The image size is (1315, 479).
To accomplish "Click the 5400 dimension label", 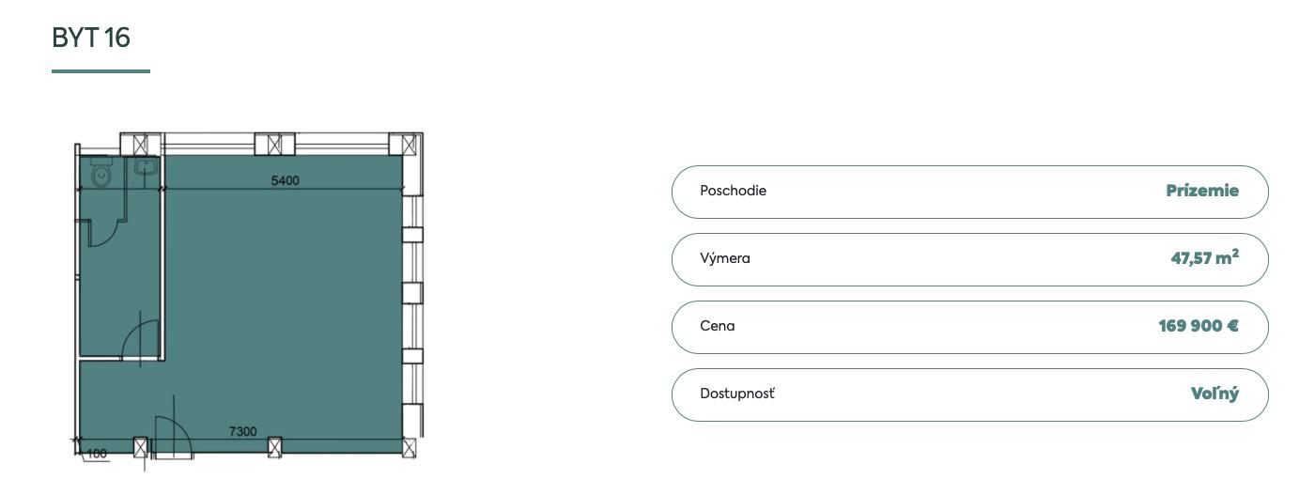I will click(286, 180).
